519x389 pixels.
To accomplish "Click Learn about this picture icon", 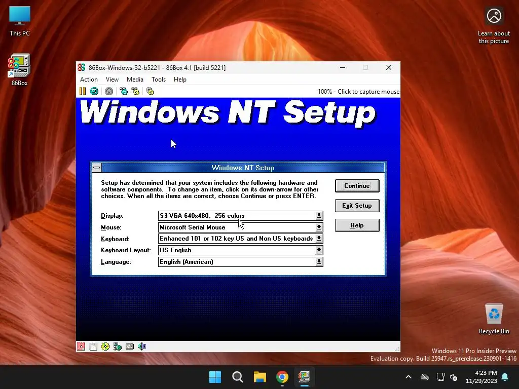I will 494,26.
